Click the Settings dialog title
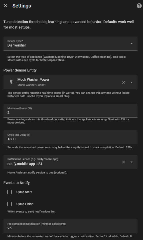Screen dimensions: 143x240 click(x=22, y=6)
